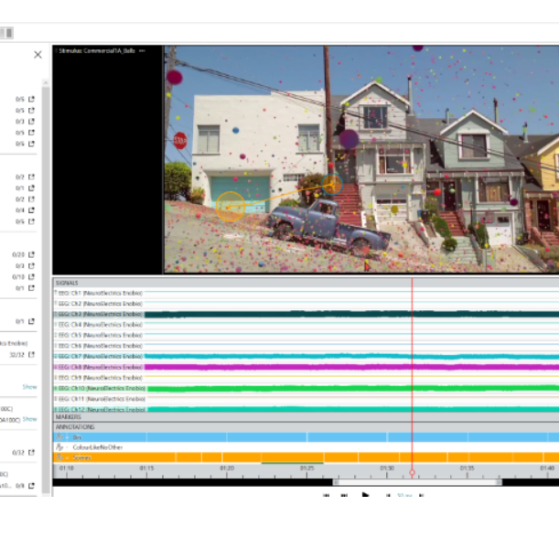Click the left handle of timeline zoom range
Viewport: 559px width, 559px height.
336,482
